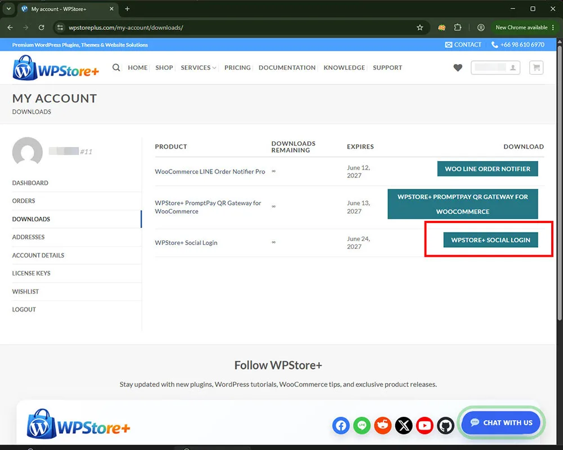The width and height of the screenshot is (563, 450).
Task: Open WISHLIST in account sidebar
Action: tap(25, 292)
